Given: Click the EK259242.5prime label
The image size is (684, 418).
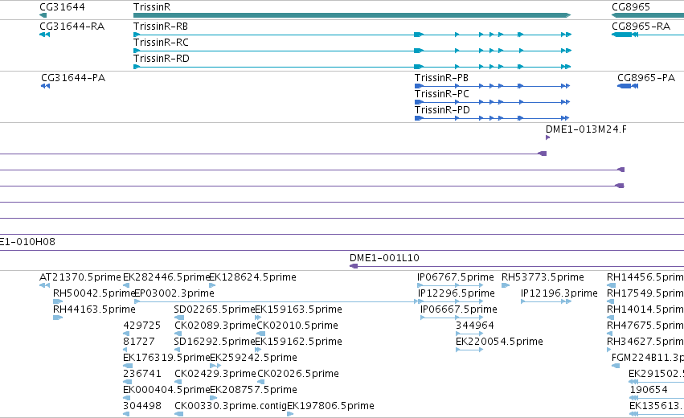Looking at the screenshot, I should 253,358.
